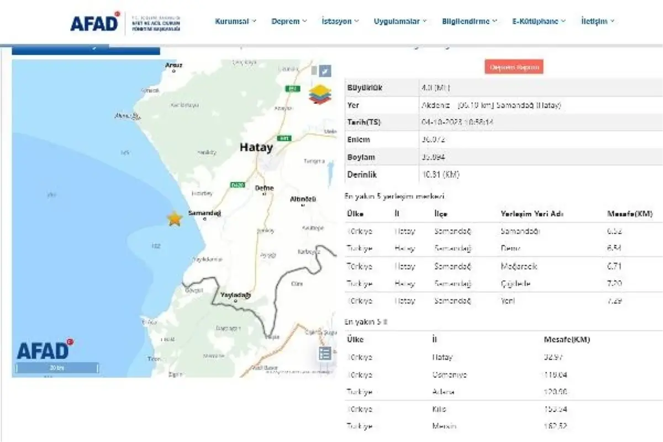Image resolution: width=663 pixels, height=442 pixels.
Task: Click the AFAD watermark on the map
Action: 42,350
